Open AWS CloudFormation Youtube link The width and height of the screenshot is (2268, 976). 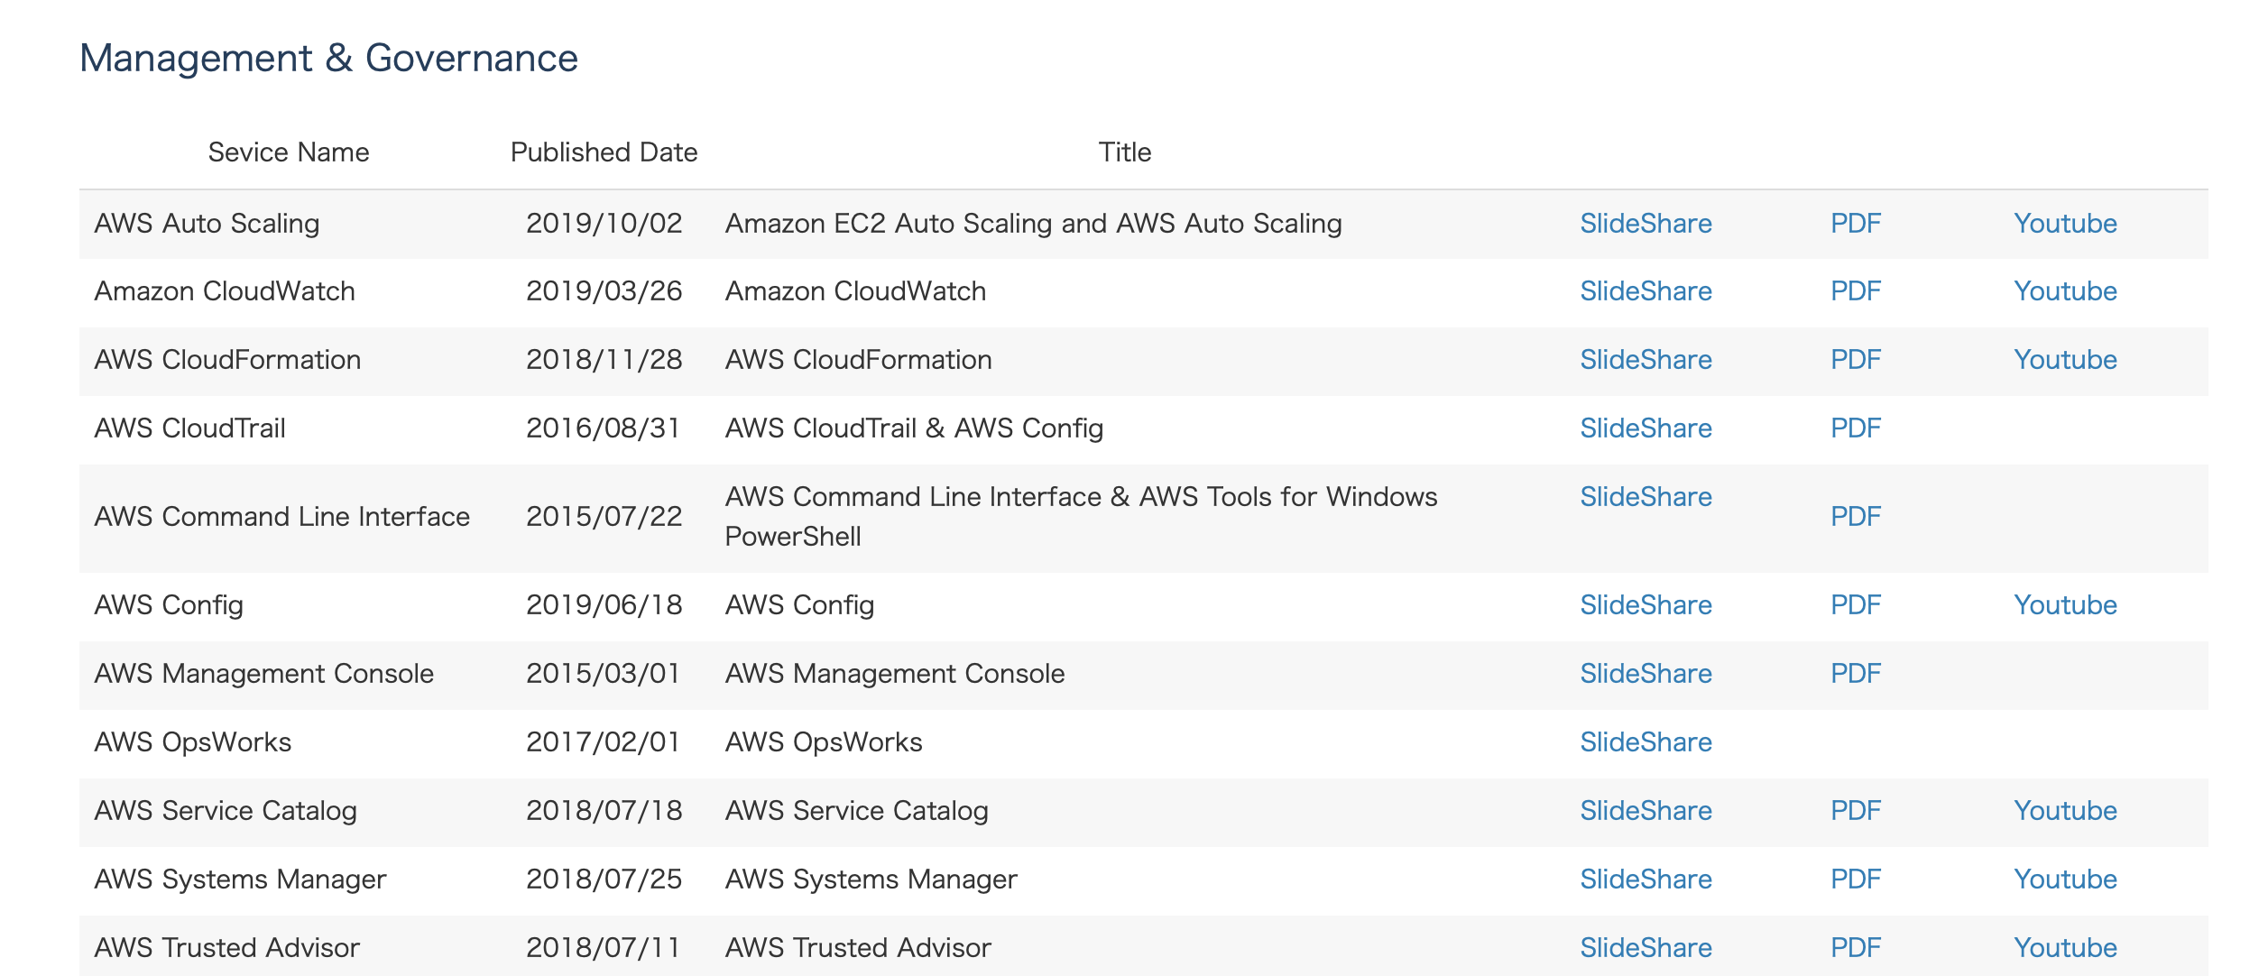point(2064,360)
